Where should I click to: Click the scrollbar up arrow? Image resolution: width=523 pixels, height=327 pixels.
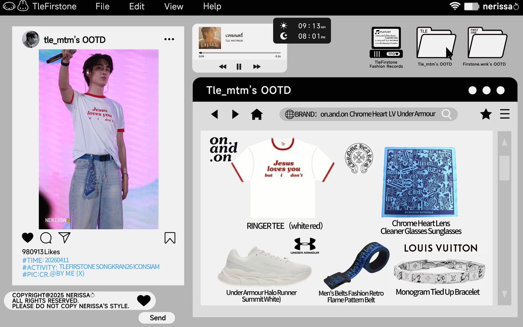click(x=505, y=142)
